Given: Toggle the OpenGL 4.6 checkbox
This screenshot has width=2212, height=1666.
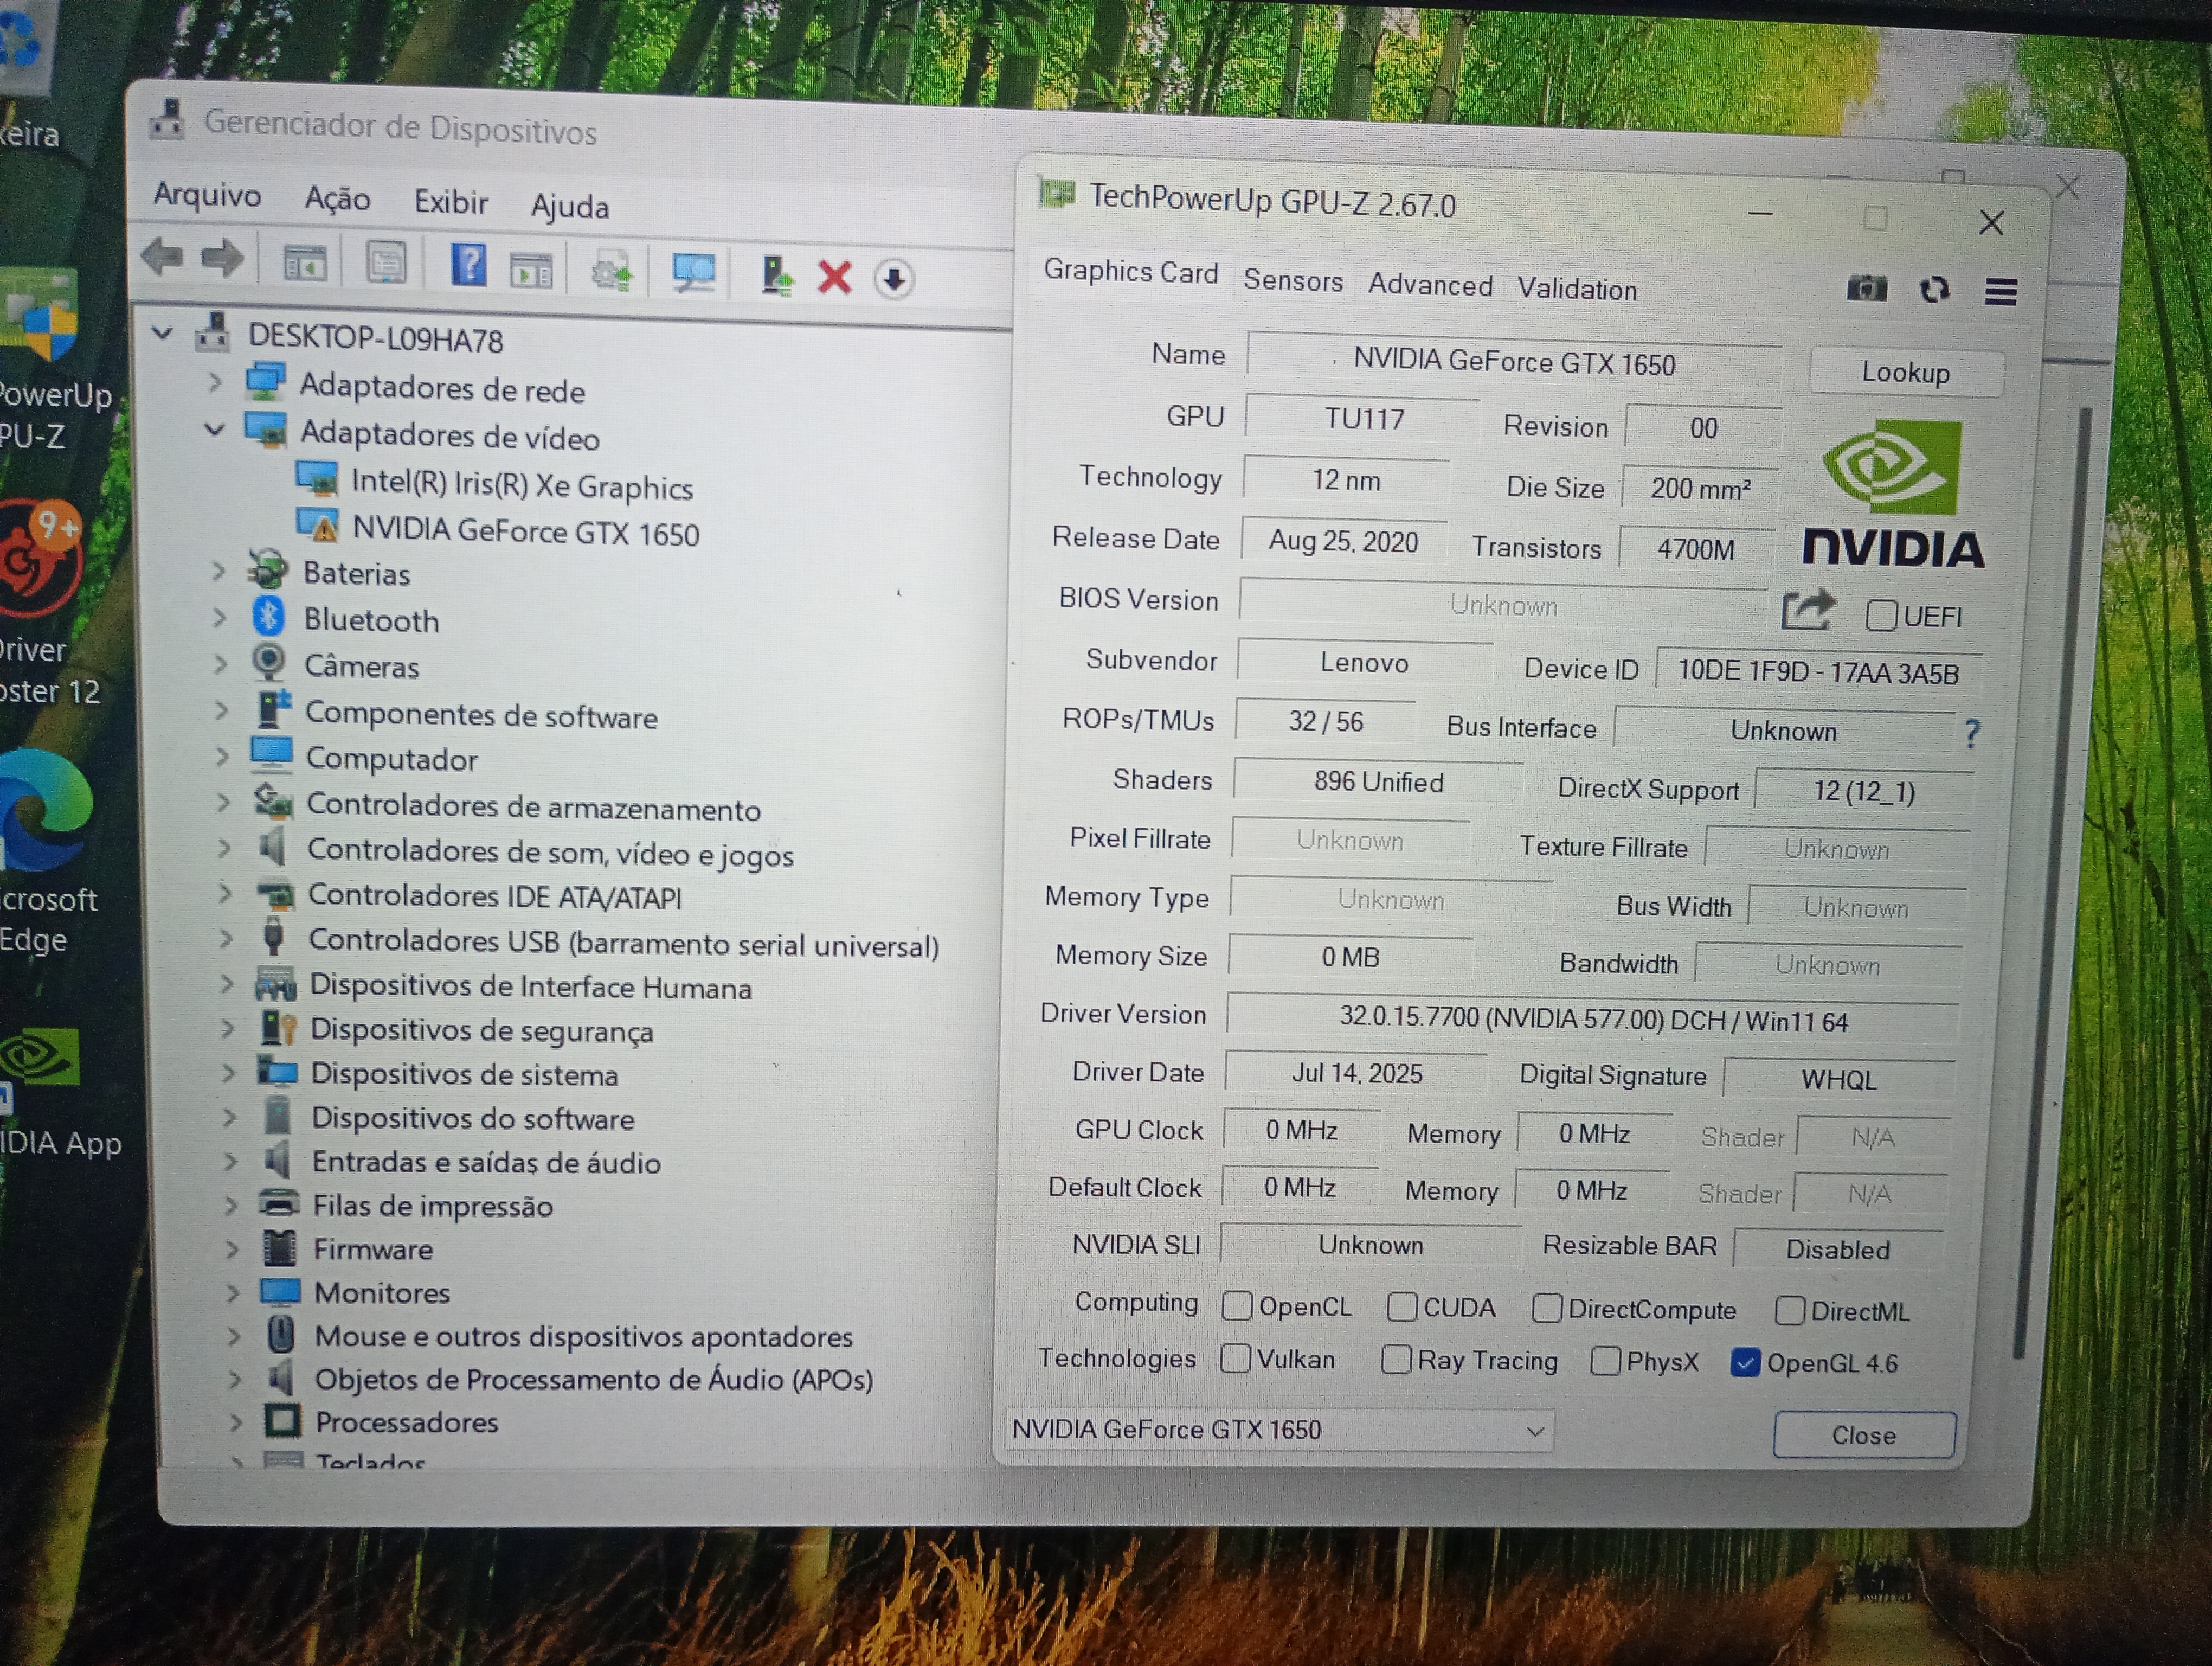Looking at the screenshot, I should (1745, 1363).
